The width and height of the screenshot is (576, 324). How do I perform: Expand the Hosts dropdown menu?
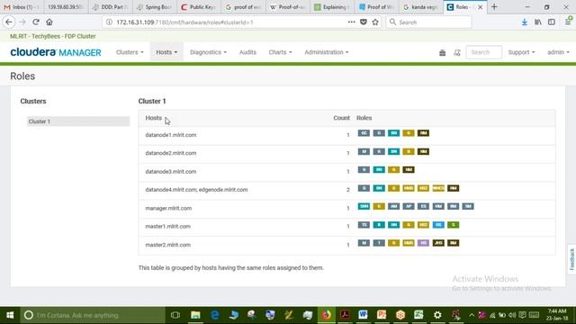point(166,52)
